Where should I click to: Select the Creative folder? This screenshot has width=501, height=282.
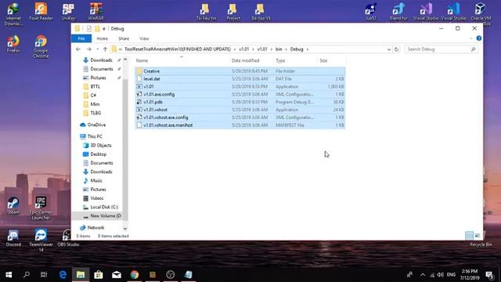(x=240, y=71)
